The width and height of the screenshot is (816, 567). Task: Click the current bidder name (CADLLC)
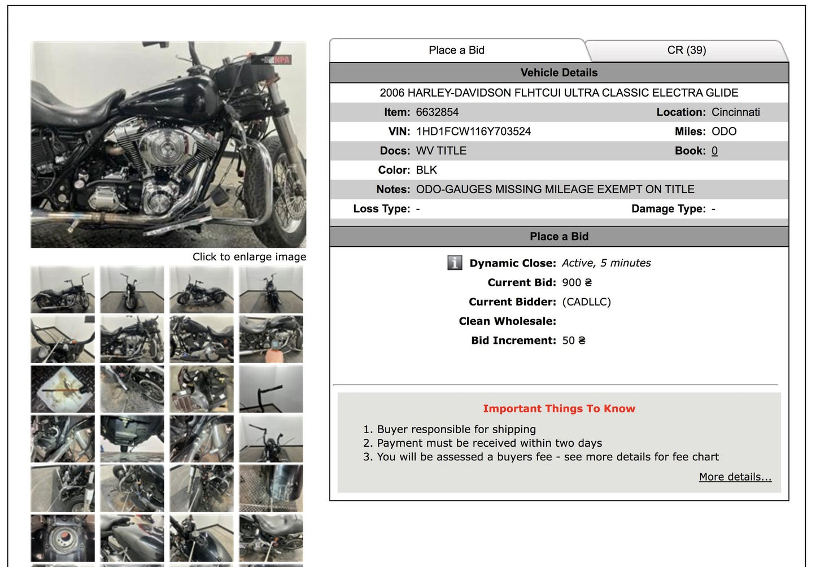(586, 302)
